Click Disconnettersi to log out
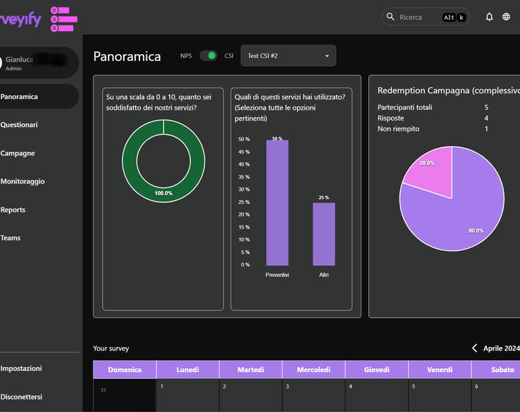The image size is (520, 412). 22,396
